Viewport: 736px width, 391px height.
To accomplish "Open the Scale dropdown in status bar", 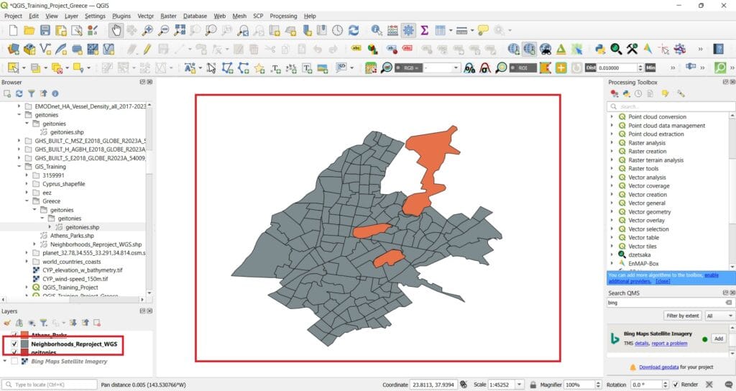I will tap(519, 385).
